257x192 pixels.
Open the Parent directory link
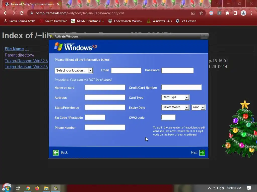pos(19,55)
